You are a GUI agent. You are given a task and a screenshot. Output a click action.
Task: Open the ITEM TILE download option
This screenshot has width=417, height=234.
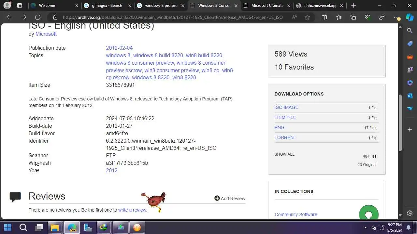[285, 117]
